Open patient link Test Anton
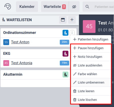Screen dimensions: 114x107 coord(20,42)
